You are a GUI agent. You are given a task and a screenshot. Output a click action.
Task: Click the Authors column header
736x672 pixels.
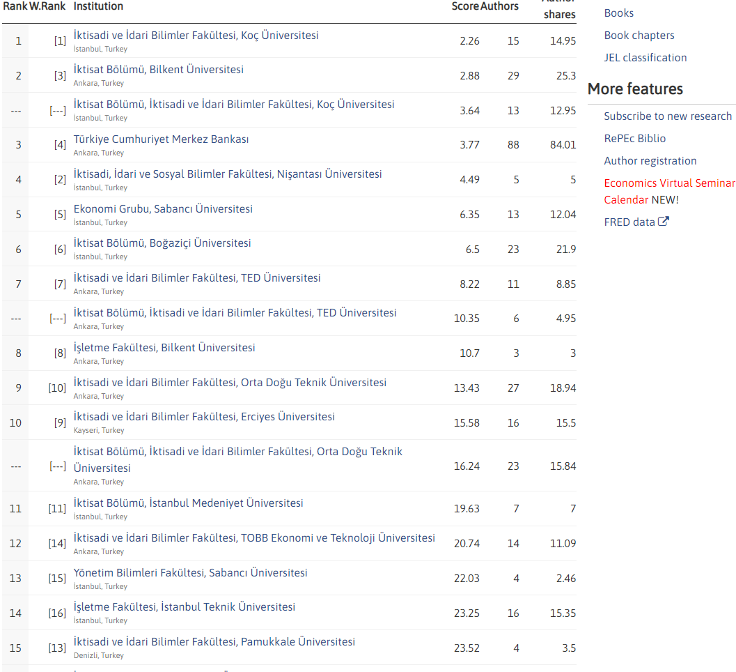coord(499,6)
